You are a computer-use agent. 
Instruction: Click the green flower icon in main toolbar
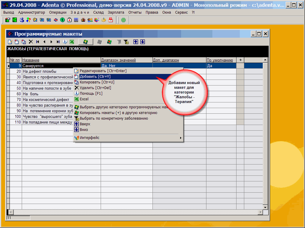[123, 20]
